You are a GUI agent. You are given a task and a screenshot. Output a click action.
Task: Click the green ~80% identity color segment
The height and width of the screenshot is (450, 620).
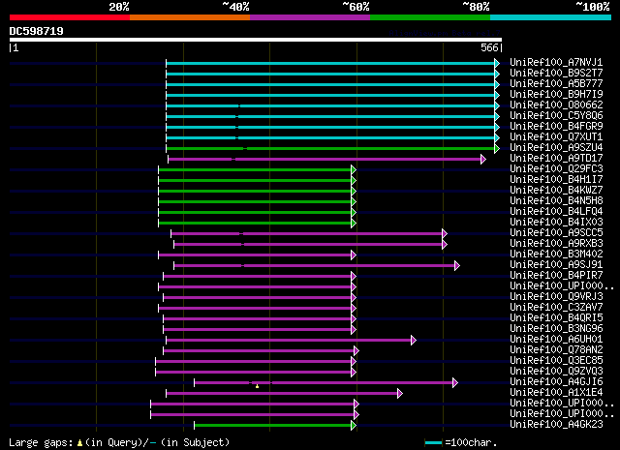click(430, 17)
